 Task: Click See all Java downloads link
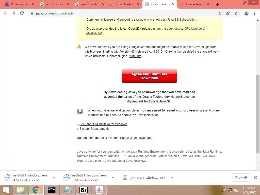(x=136, y=138)
